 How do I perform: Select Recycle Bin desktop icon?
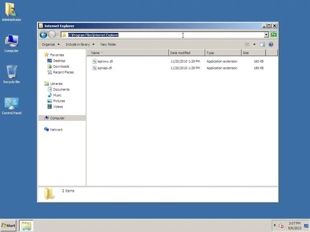pos(12,74)
